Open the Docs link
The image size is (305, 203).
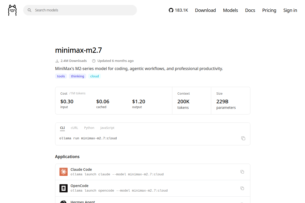[250, 10]
